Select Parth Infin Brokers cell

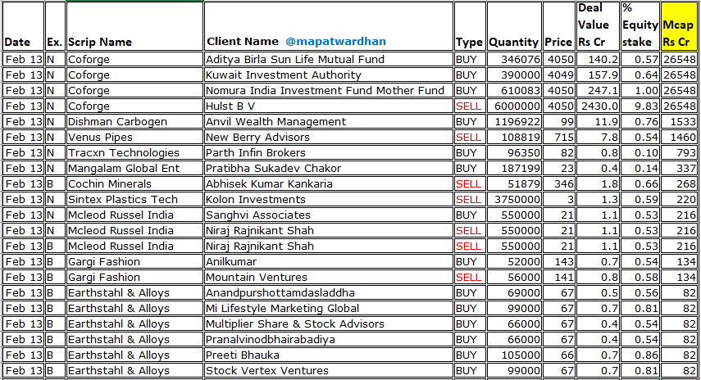pos(329,152)
